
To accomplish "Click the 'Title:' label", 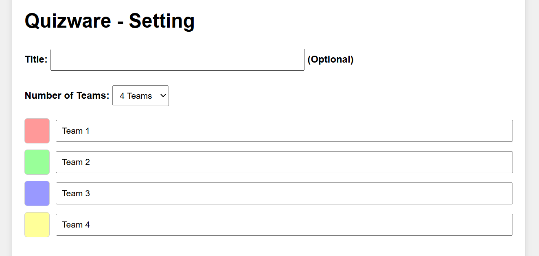I will click(36, 60).
